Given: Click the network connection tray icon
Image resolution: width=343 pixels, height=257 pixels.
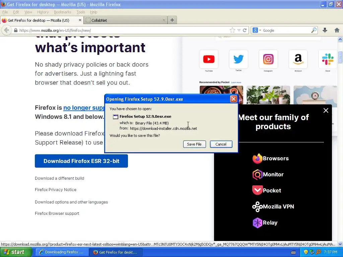Looking at the screenshot, I should [312, 252].
